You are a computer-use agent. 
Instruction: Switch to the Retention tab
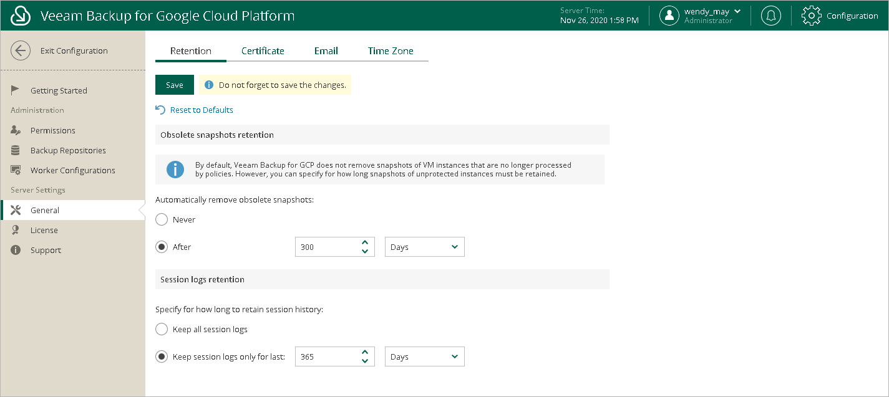click(x=191, y=51)
